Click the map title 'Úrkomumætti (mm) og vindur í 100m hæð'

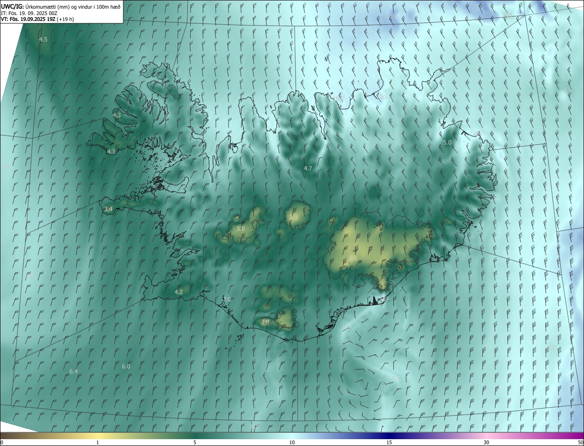click(x=73, y=7)
